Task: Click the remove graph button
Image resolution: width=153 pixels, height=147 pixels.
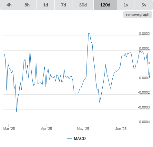Action: 138,15
